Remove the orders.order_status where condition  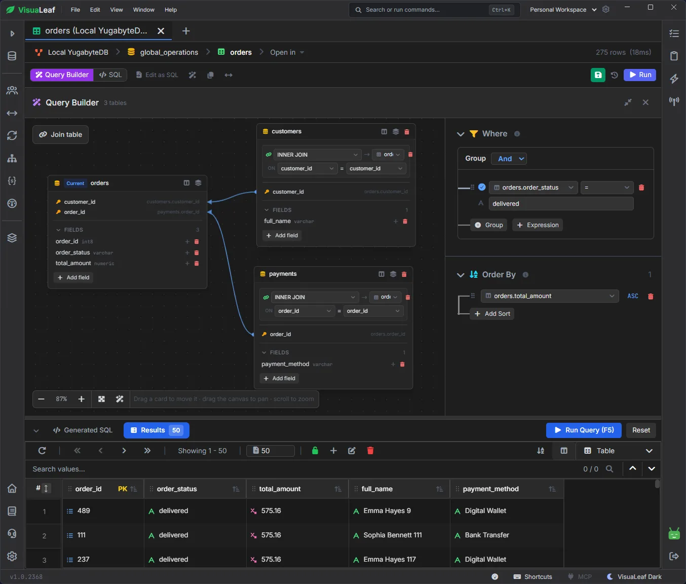click(x=641, y=188)
